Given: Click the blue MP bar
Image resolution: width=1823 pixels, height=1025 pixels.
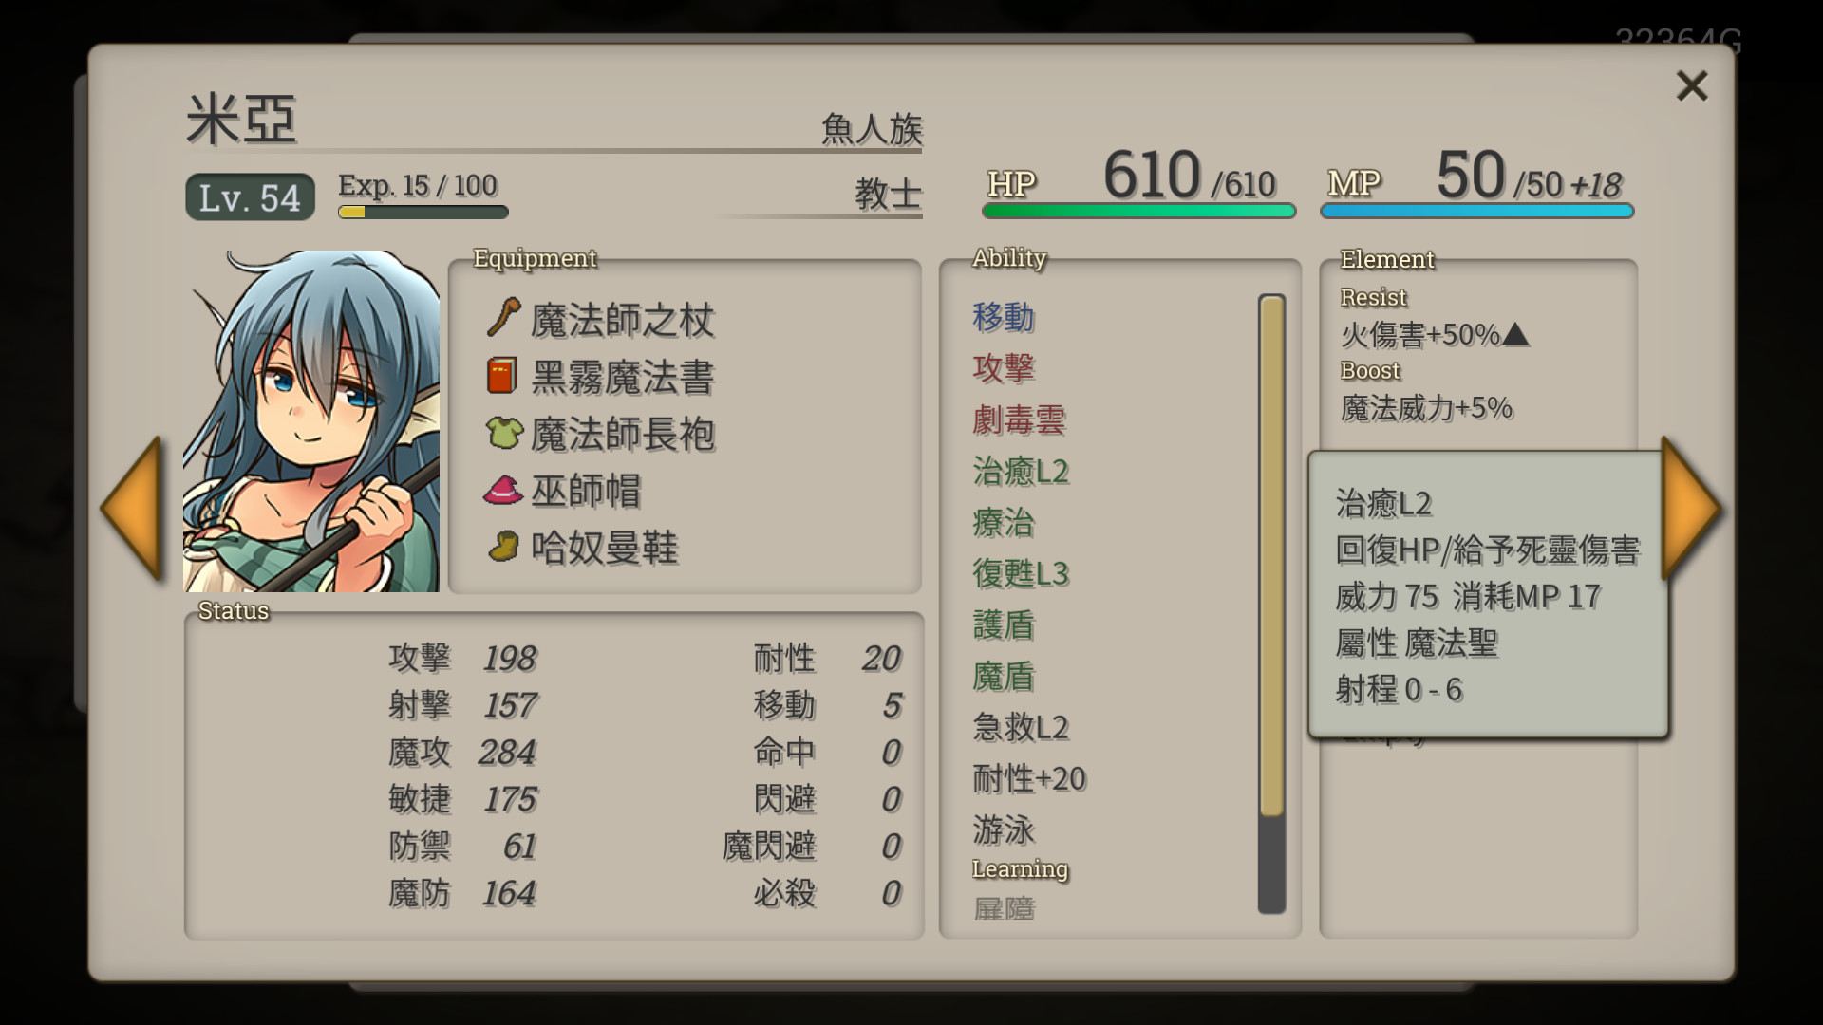Looking at the screenshot, I should pyautogui.click(x=1476, y=211).
